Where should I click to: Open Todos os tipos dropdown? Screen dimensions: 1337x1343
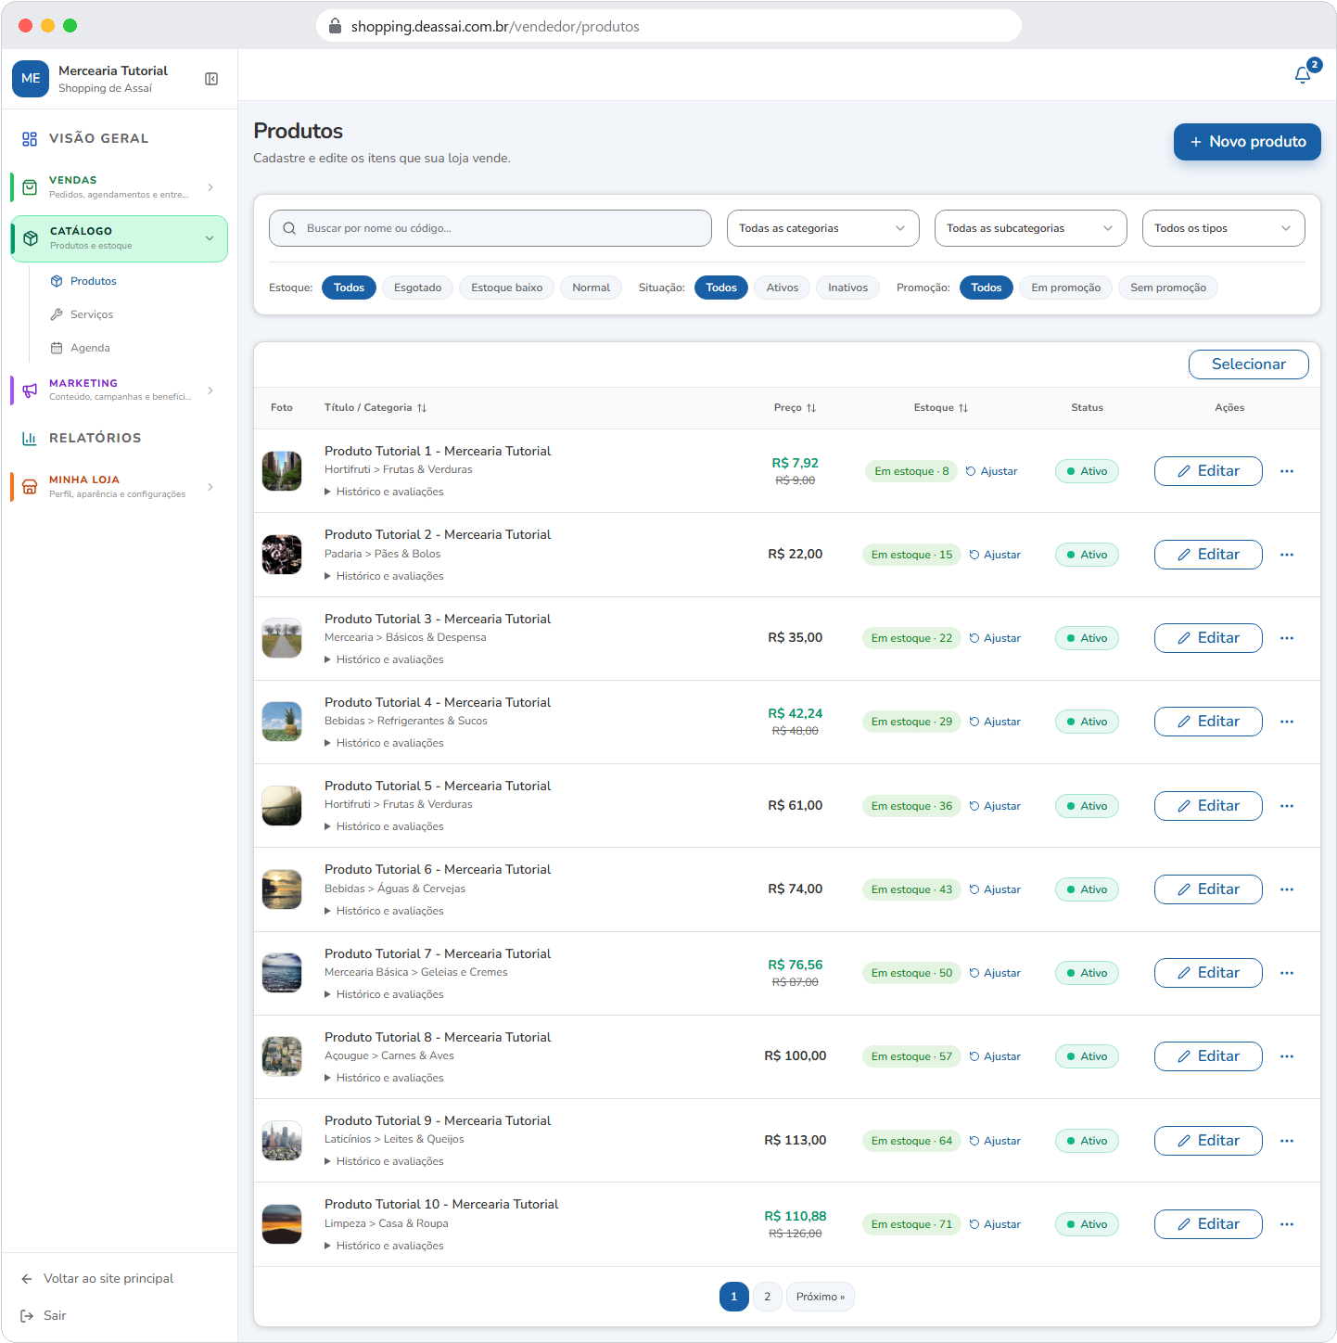click(1223, 228)
